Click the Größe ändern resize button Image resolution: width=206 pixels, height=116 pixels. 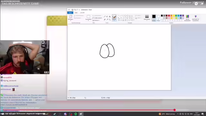pos(97,18)
